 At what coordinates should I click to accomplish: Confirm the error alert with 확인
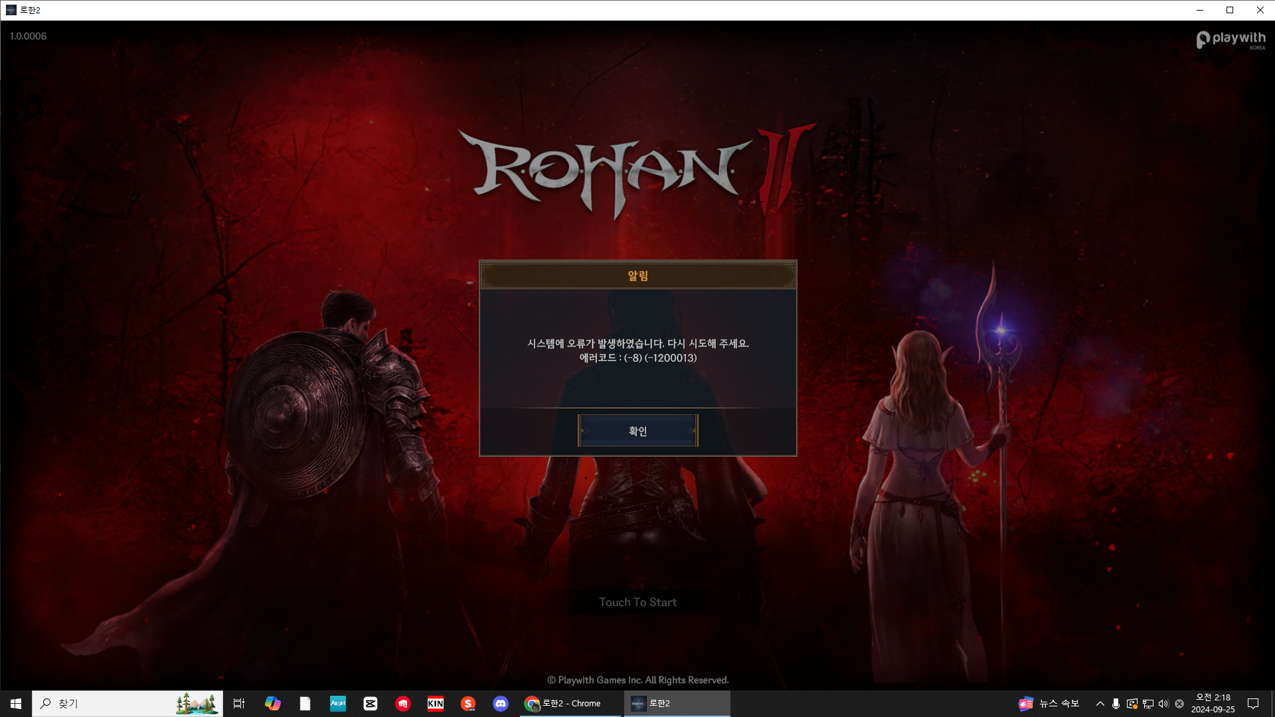(x=637, y=431)
